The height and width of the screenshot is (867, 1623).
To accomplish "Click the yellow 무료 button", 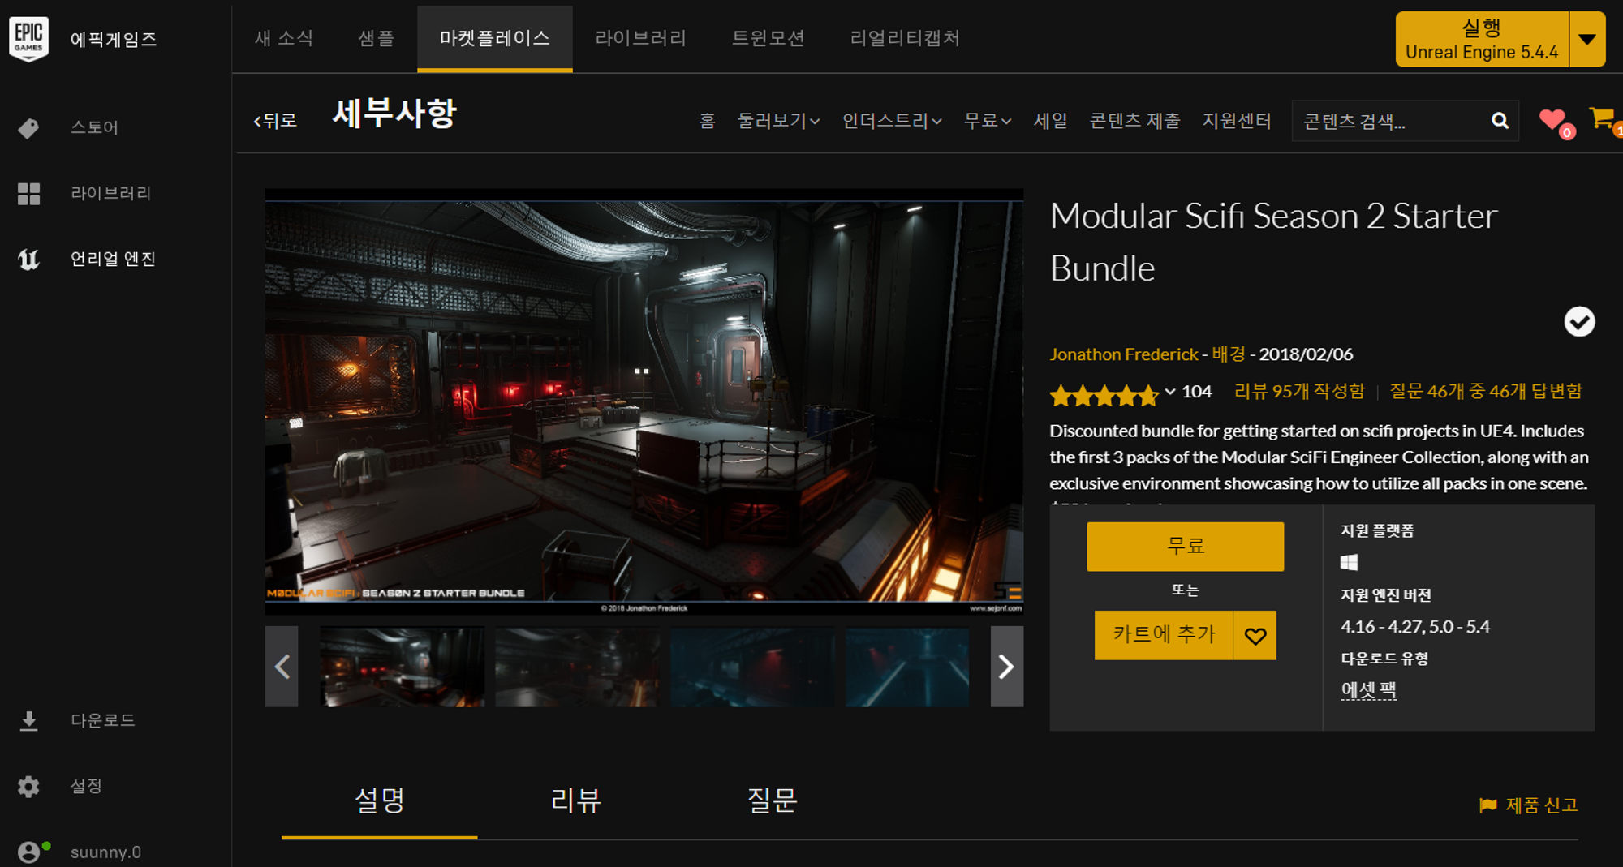I will click(1185, 547).
